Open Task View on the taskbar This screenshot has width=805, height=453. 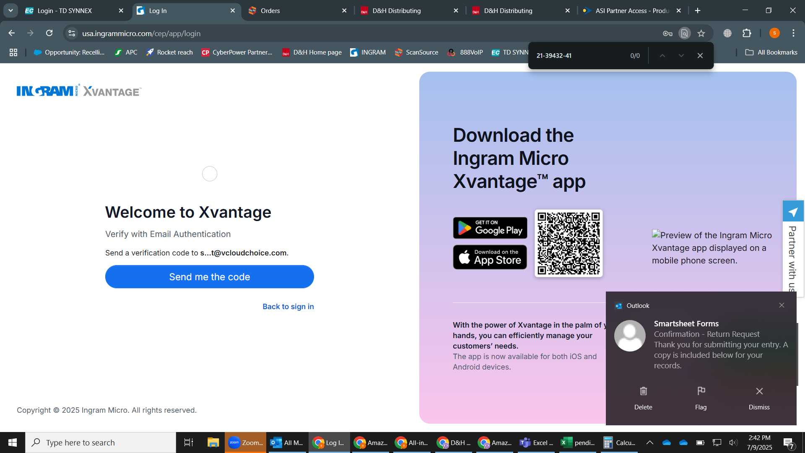pyautogui.click(x=189, y=443)
